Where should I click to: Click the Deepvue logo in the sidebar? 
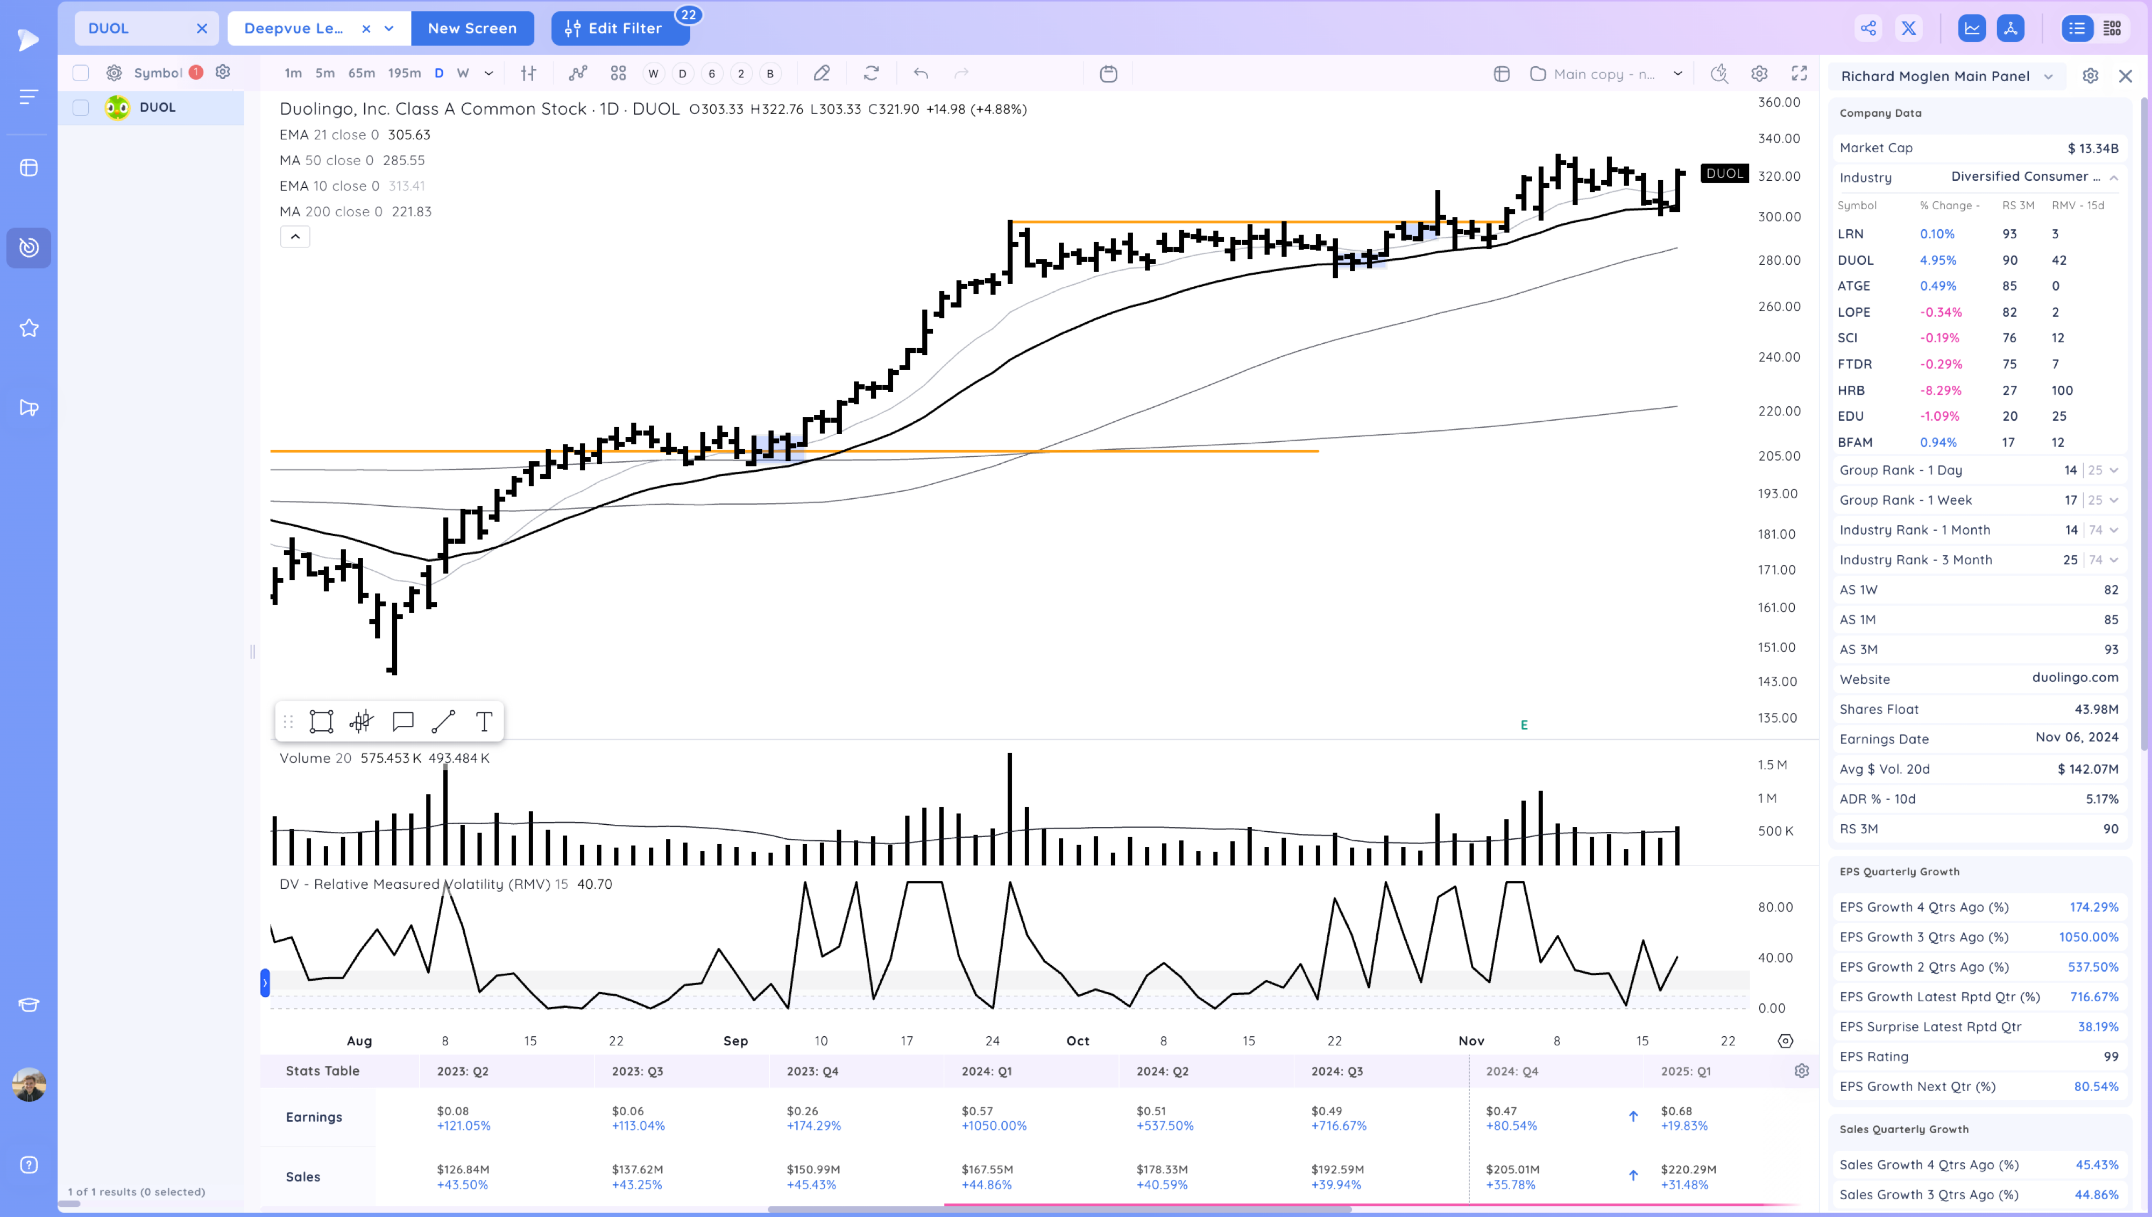tap(29, 39)
